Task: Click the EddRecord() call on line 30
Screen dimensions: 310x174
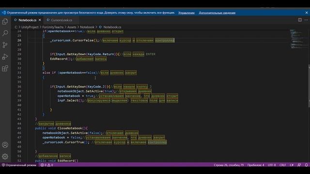Action: [x=62, y=59]
